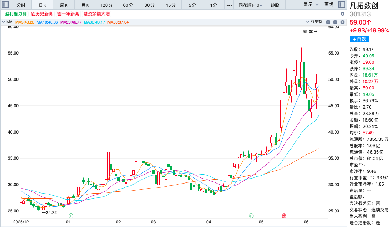The width and height of the screenshot is (392, 227).
Task: Switch to 分时 intraday tab
Action: (21, 5)
